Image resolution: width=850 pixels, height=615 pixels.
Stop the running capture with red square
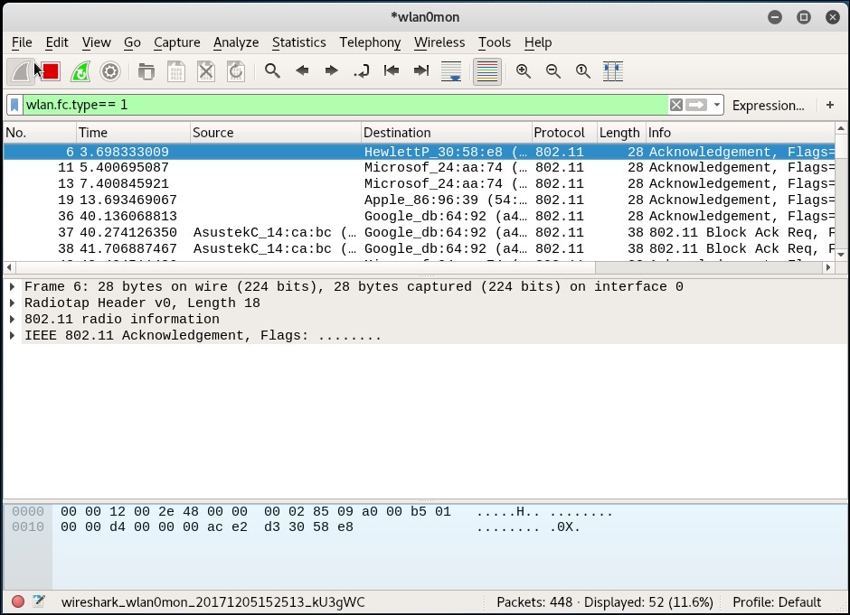pyautogui.click(x=51, y=71)
